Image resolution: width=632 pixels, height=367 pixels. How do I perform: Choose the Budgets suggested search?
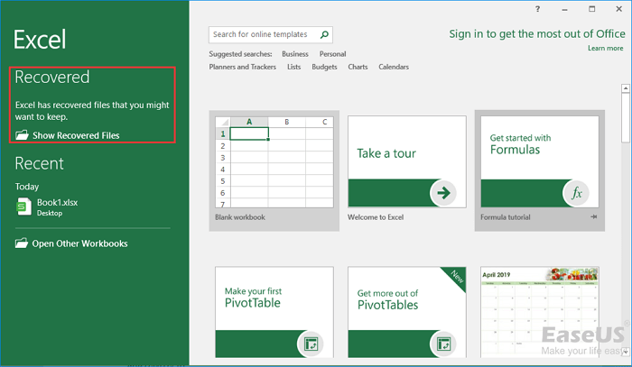coord(324,67)
